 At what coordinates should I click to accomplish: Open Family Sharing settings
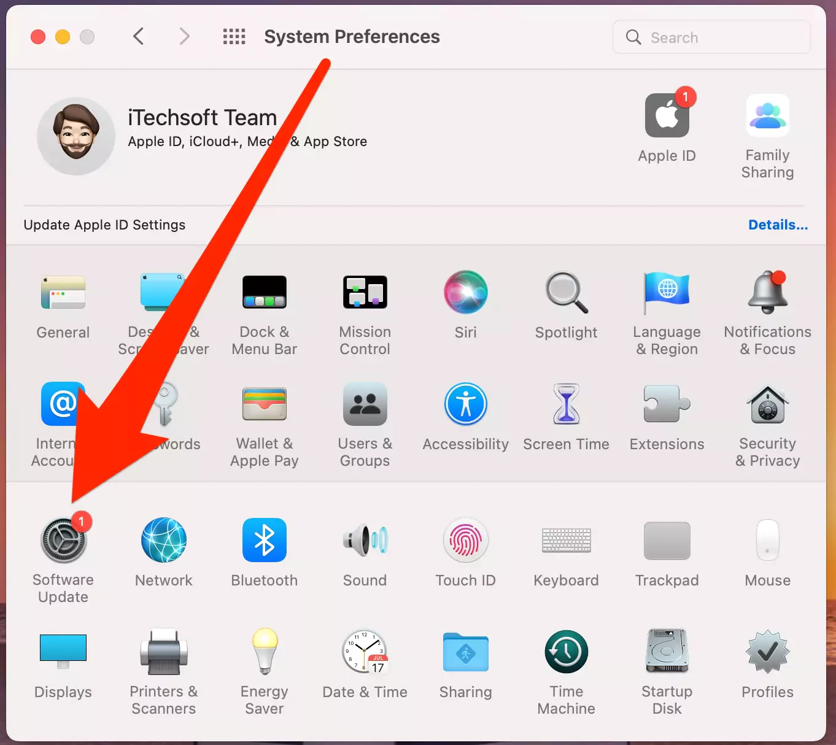[767, 117]
